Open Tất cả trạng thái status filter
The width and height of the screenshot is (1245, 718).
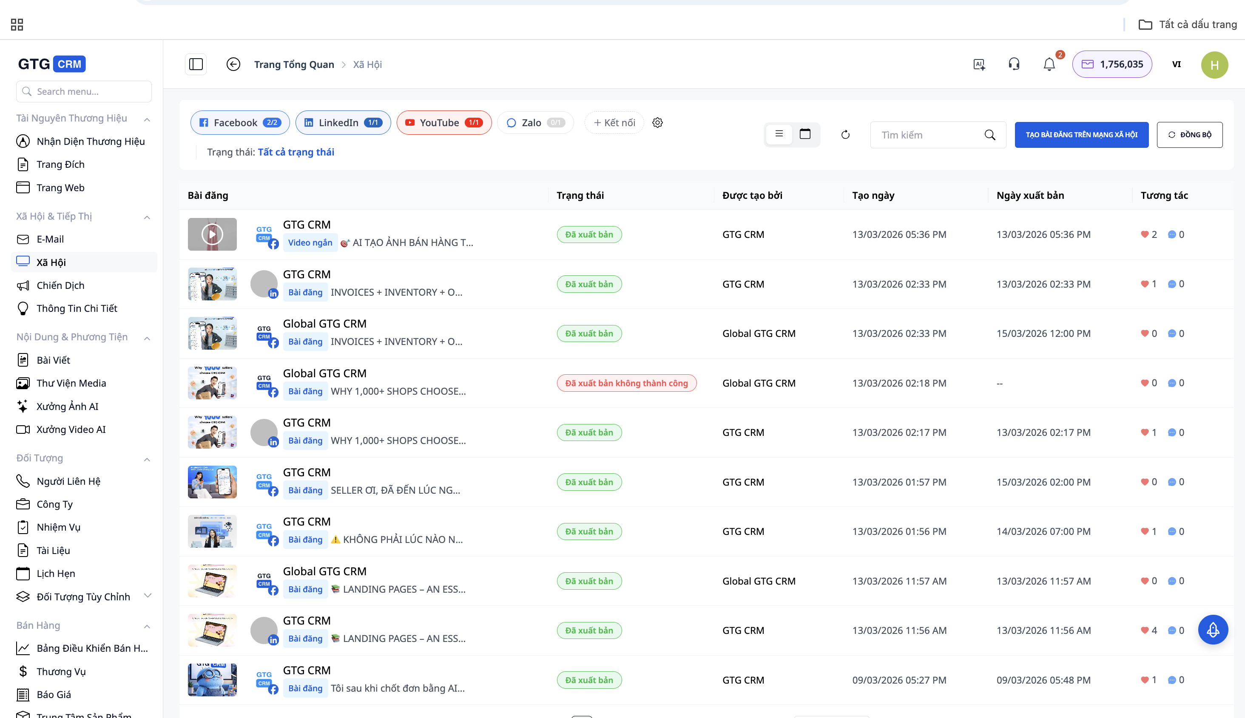[x=296, y=152]
